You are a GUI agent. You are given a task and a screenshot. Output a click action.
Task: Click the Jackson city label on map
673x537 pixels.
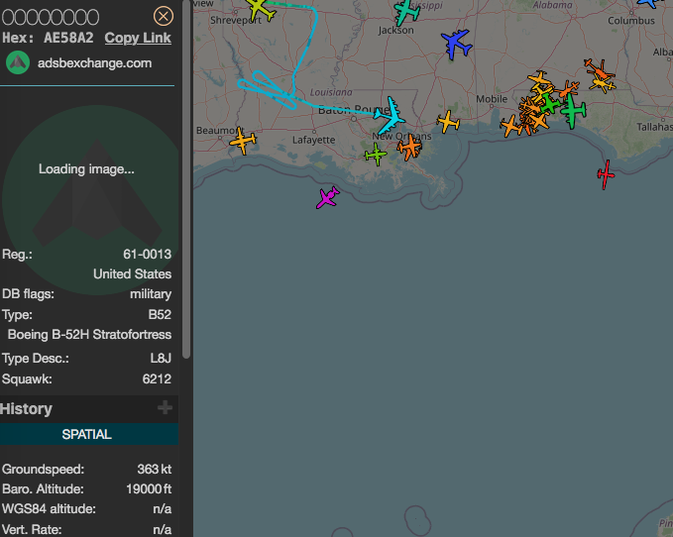[395, 30]
